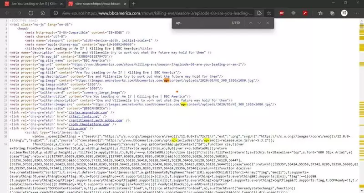Open the //s.w.org link
Screen dimensions: 364x193
pyautogui.click(x=77, y=129)
